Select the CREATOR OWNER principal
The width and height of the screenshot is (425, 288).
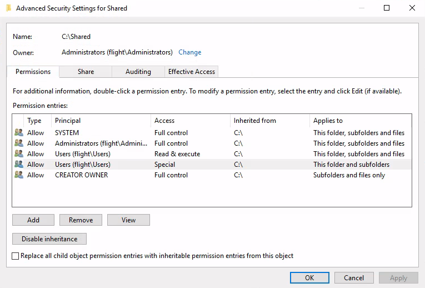[81, 175]
